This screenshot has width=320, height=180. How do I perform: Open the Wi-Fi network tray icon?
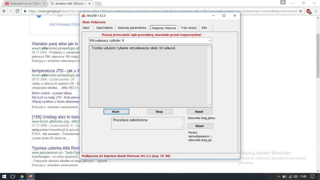click(x=290, y=176)
